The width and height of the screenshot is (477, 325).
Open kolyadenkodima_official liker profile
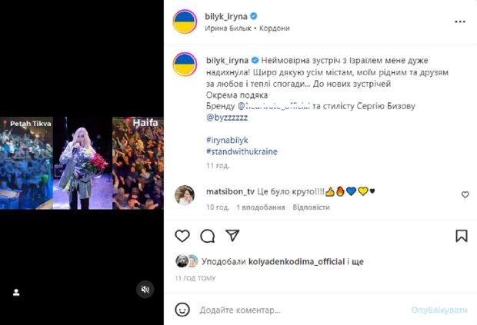point(292,261)
